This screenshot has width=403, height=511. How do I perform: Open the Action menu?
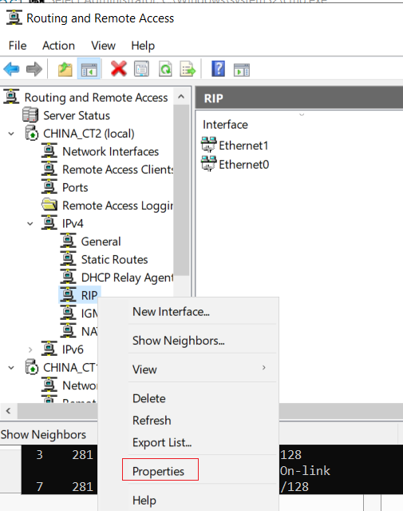[58, 46]
